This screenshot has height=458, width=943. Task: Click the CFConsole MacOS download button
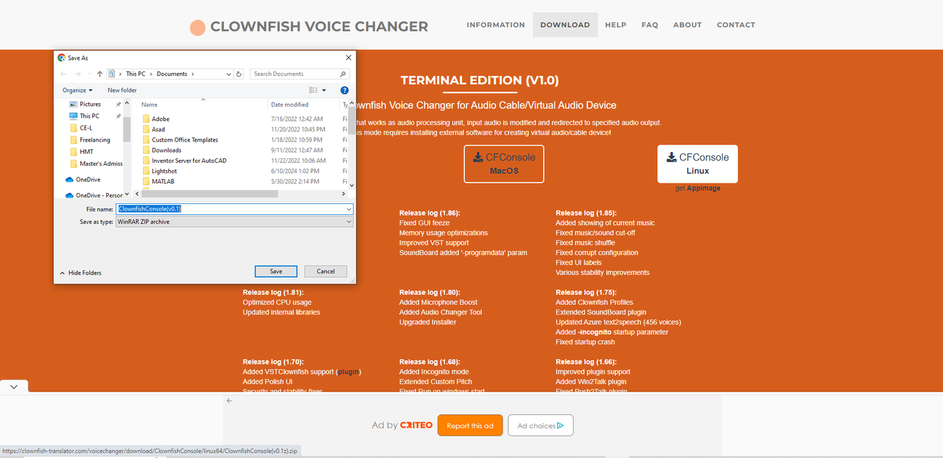point(504,163)
